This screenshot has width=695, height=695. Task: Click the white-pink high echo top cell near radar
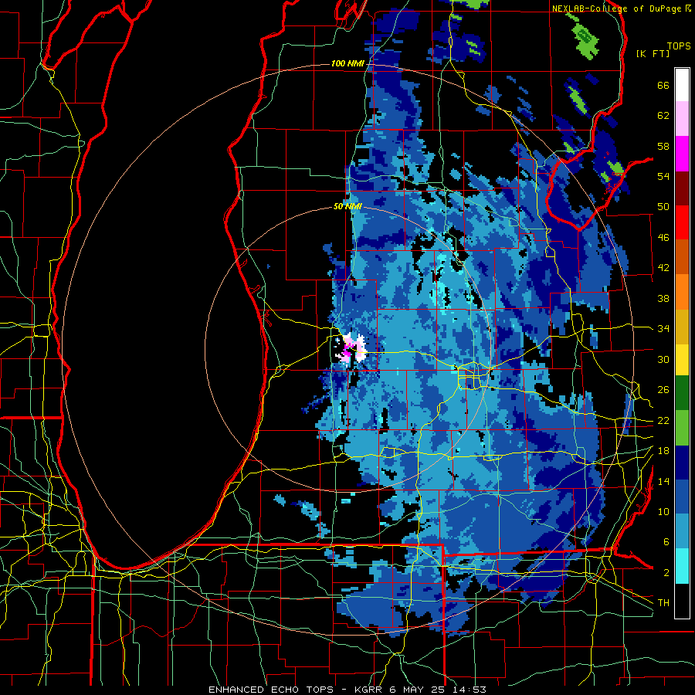coord(352,348)
